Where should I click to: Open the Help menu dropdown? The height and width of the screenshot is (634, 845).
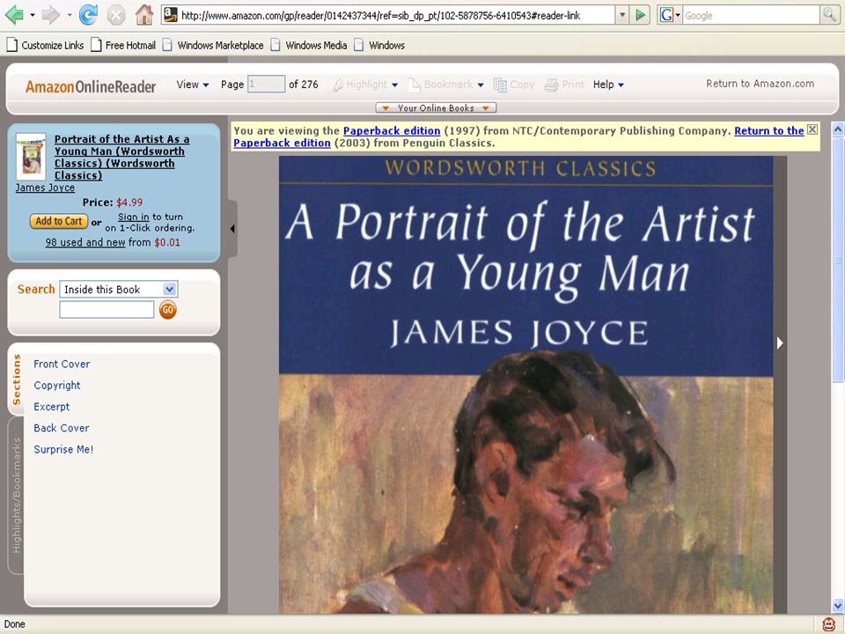[x=608, y=85]
